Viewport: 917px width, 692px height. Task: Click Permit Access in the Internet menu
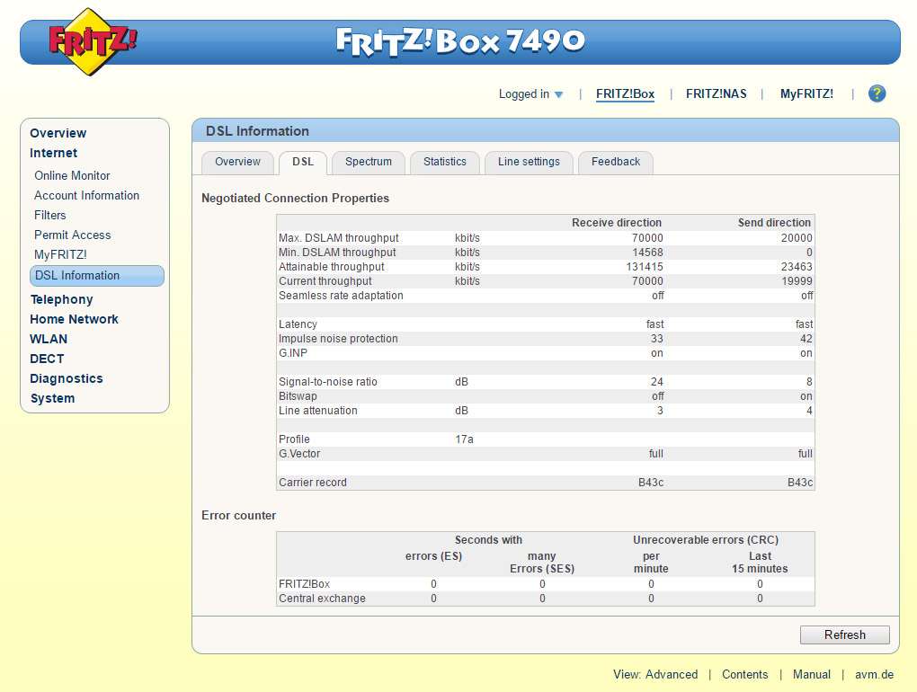pos(72,235)
